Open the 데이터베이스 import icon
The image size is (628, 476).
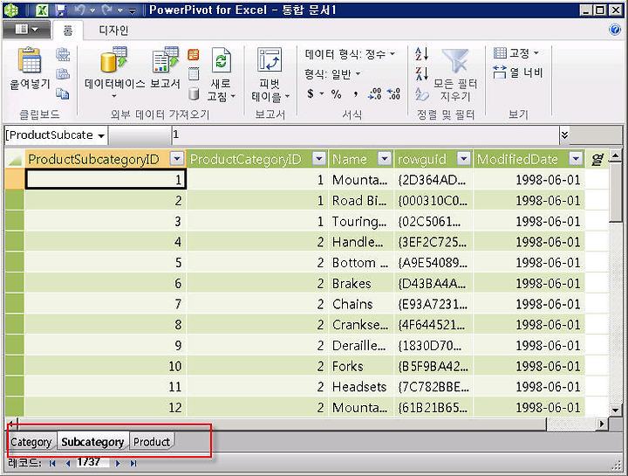113,59
